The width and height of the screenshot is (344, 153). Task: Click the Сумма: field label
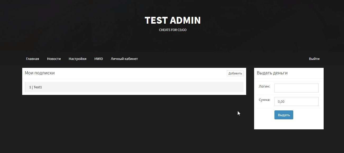pos(264,100)
